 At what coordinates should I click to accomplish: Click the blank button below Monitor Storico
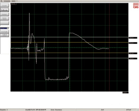pyautogui.click(x=5, y=23)
